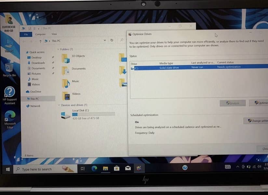Open the Wi-Fi network tray icon
Screen dimensions: 268x195
(x=254, y=167)
